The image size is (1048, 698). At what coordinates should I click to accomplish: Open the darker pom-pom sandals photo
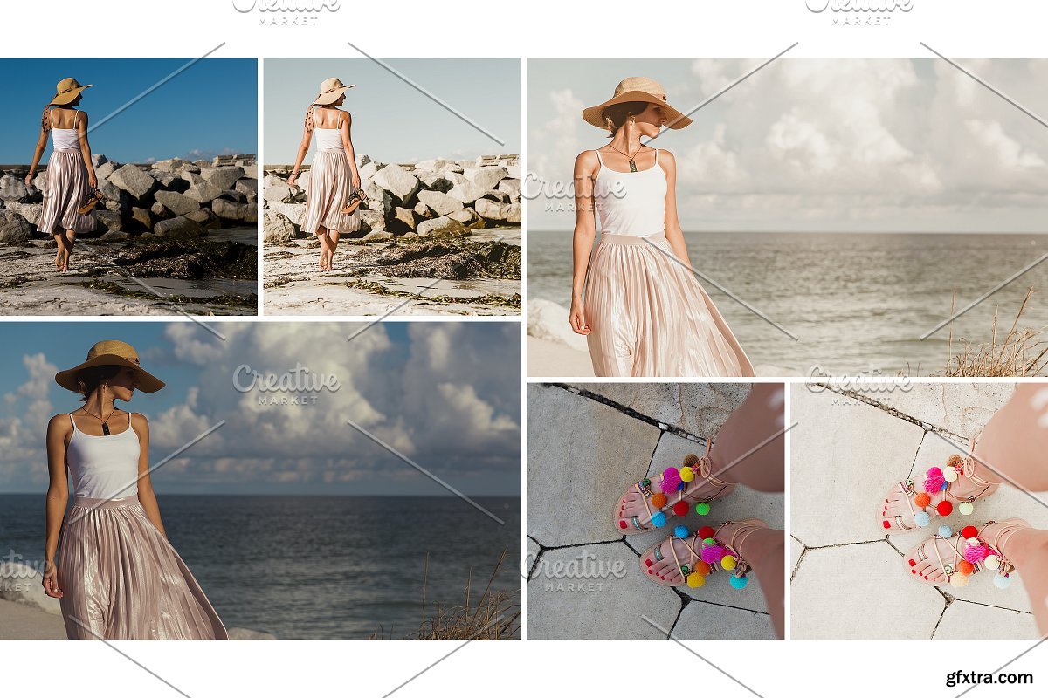click(x=655, y=510)
